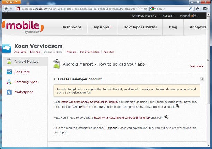Viewport: 212px width, 149px height.
Task: Open the first market.android.com/publish/signup link
Action: 89,102
